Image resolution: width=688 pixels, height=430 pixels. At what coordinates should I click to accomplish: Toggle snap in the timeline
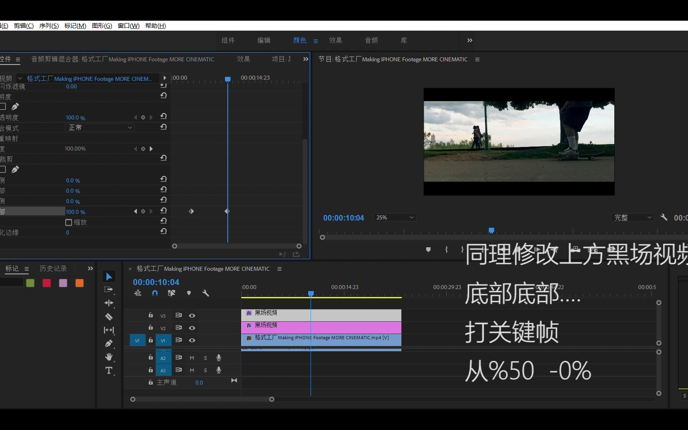(x=154, y=293)
